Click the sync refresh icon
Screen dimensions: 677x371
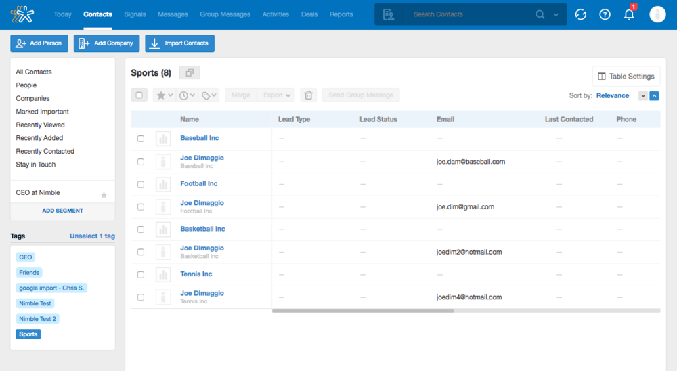(x=580, y=14)
